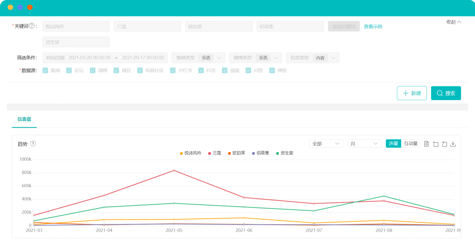Click the help icon beside 关键词 label
The image size is (475, 242).
pos(32,26)
